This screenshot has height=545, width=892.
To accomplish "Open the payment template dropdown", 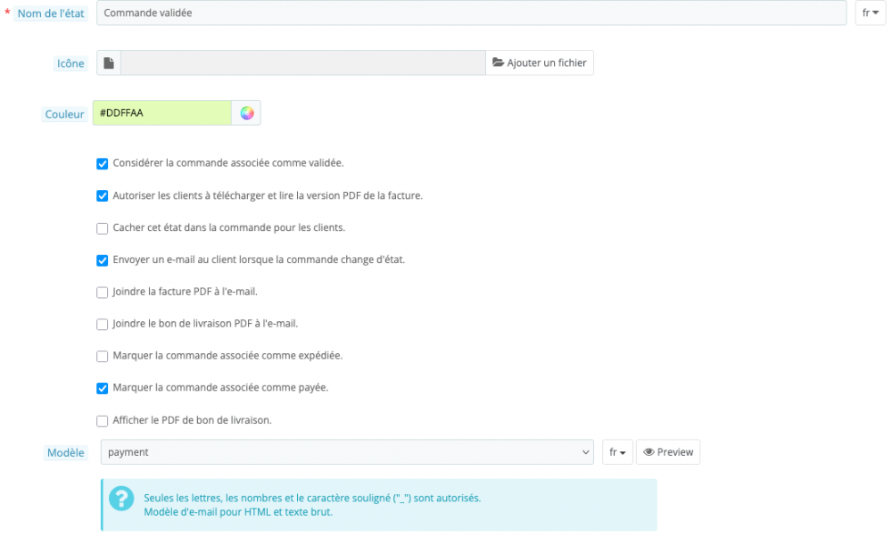I will (x=346, y=451).
